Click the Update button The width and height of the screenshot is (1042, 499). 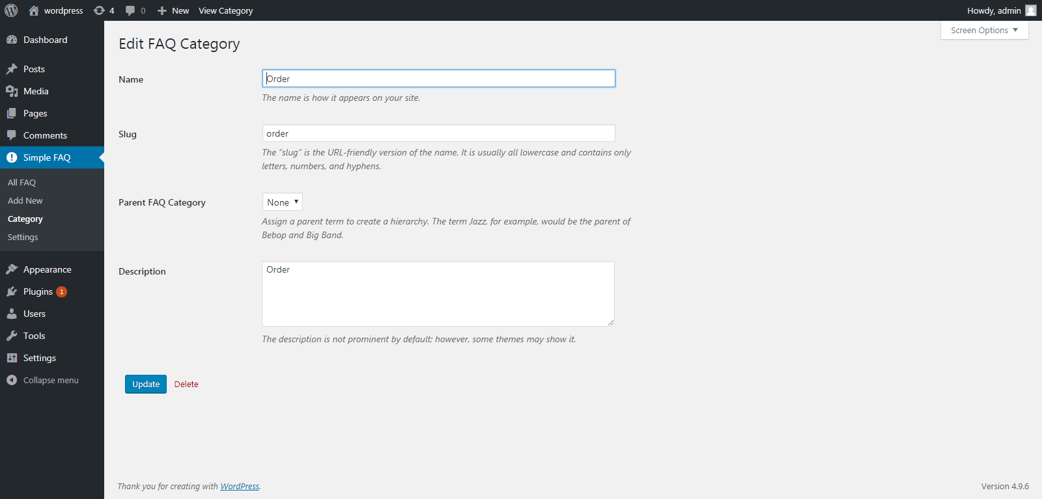(x=146, y=384)
